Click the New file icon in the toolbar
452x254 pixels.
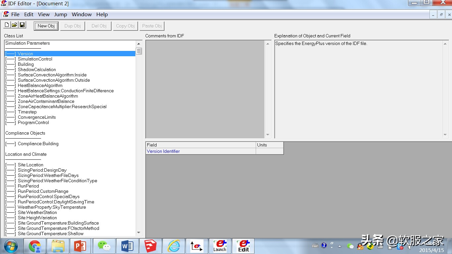pos(7,25)
